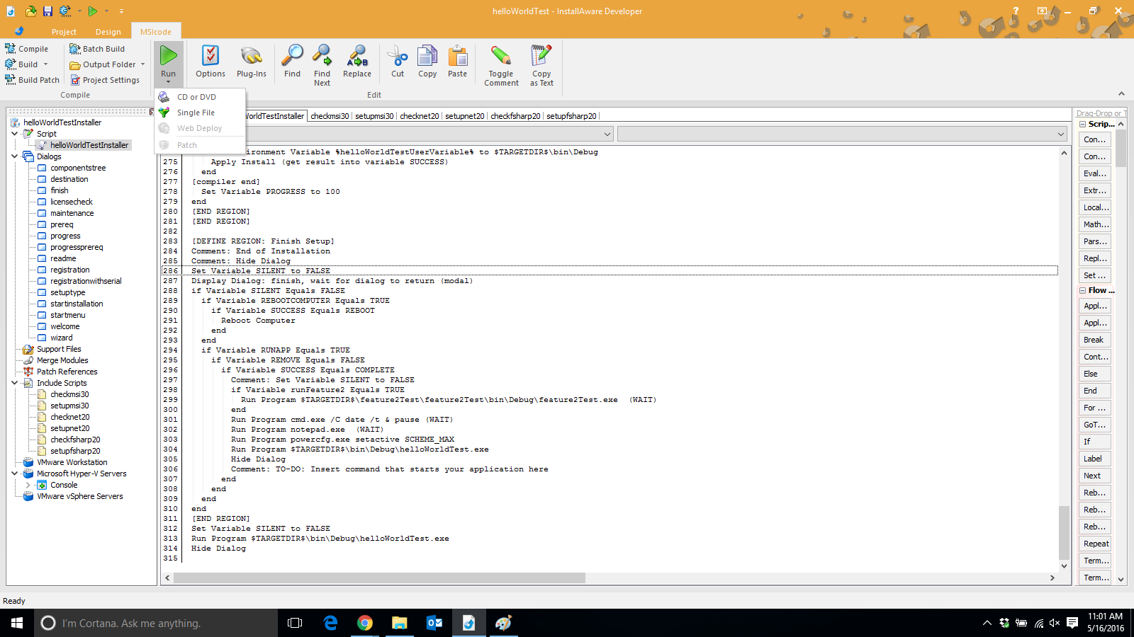Click Batch Build in ribbon

[x=97, y=49]
